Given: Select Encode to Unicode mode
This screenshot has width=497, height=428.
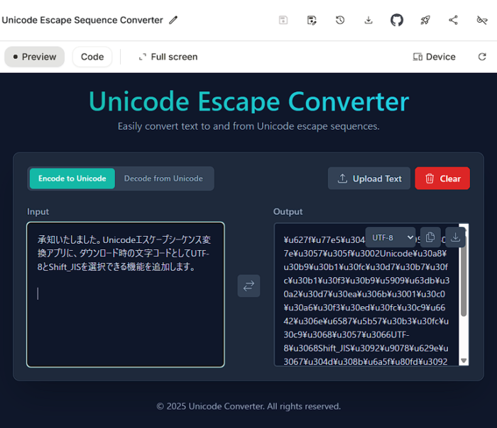Looking at the screenshot, I should (72, 179).
